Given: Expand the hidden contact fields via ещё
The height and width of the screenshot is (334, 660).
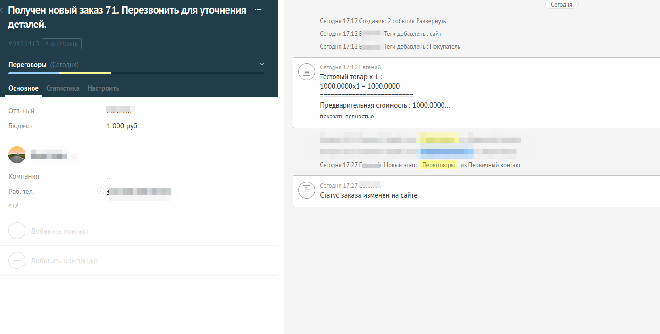Looking at the screenshot, I should click(x=13, y=206).
